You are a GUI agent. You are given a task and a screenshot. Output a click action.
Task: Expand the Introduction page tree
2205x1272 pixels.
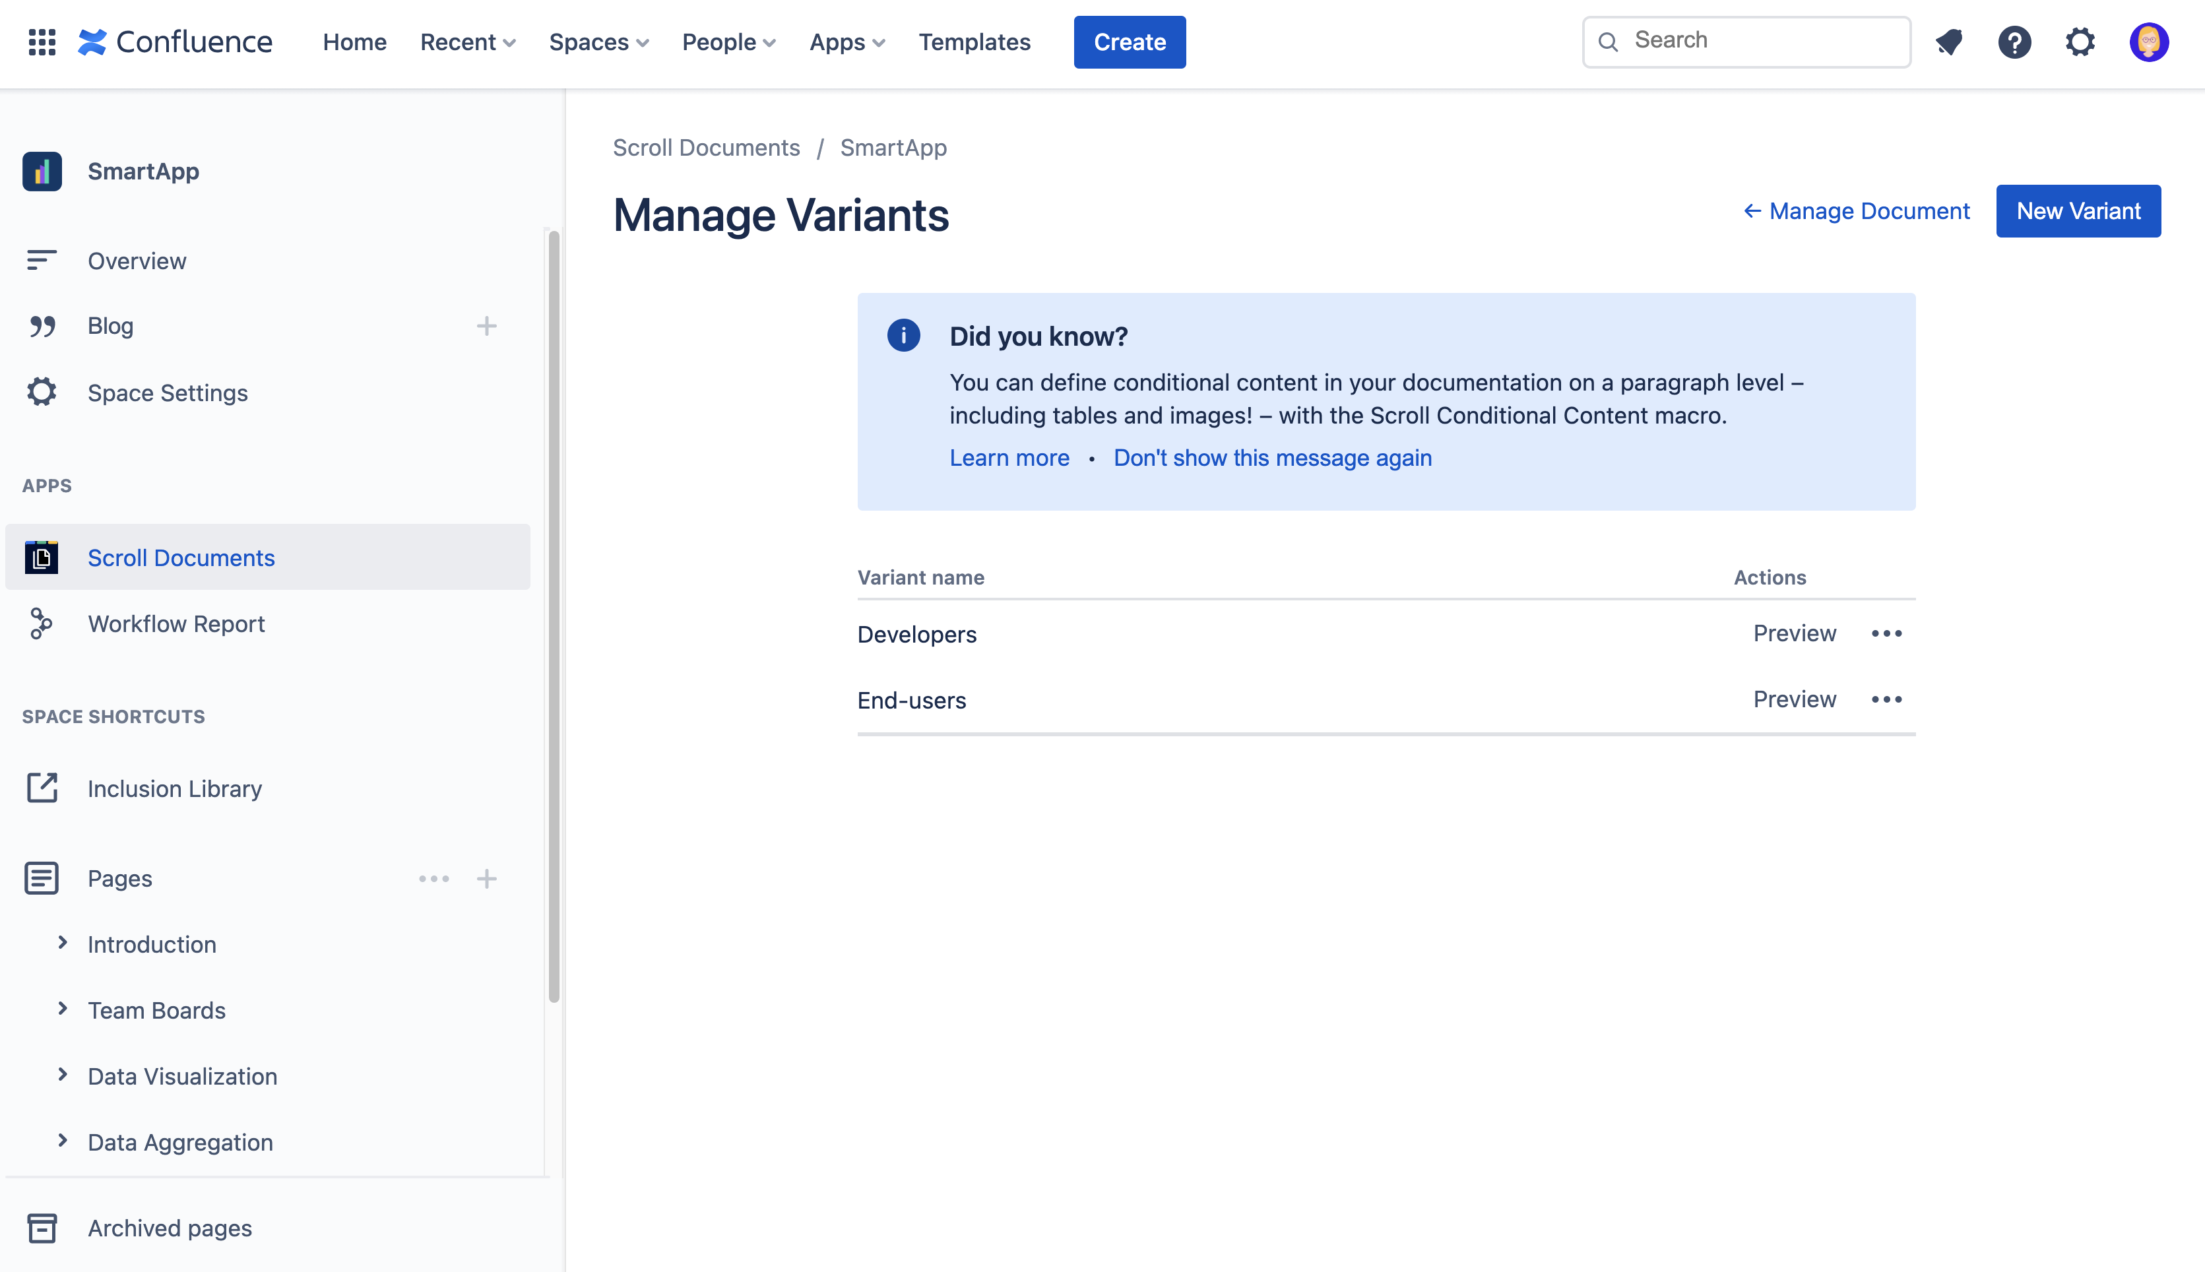[62, 943]
